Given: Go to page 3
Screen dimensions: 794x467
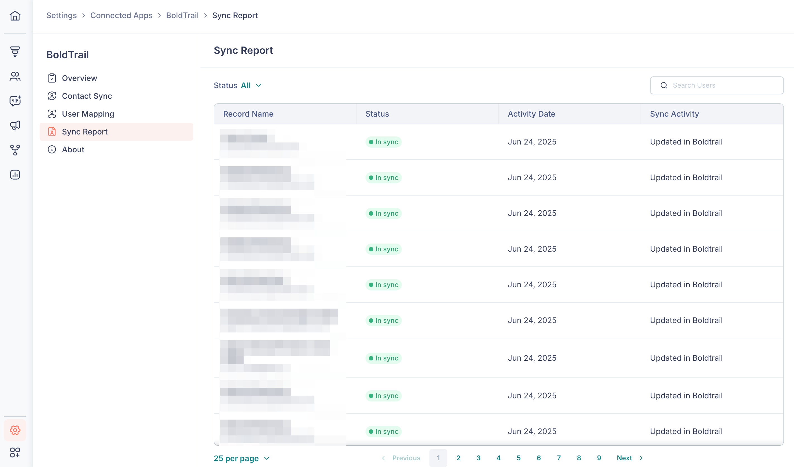Looking at the screenshot, I should pos(478,458).
